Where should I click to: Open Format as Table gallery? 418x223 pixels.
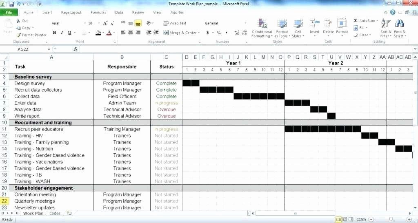282,28
